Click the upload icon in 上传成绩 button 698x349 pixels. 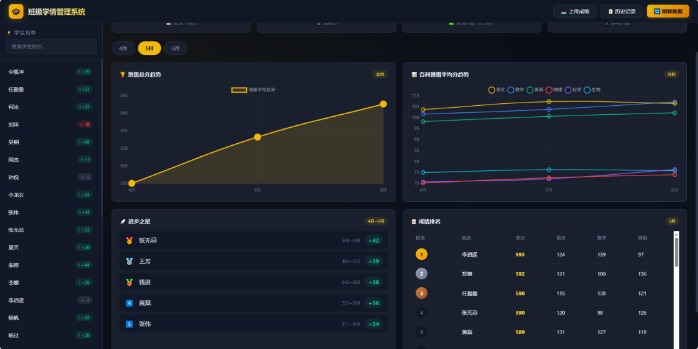pyautogui.click(x=564, y=12)
